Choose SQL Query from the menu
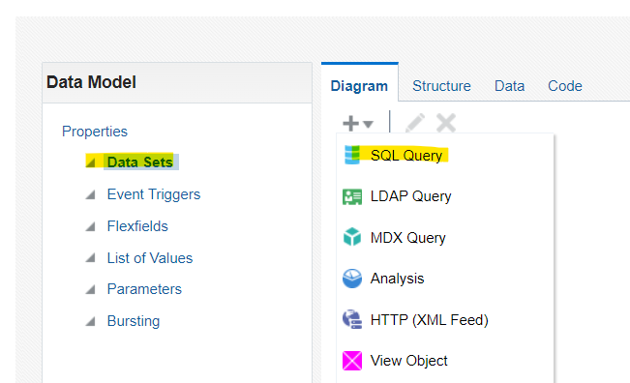Screen dimensions: 630x383 point(406,156)
